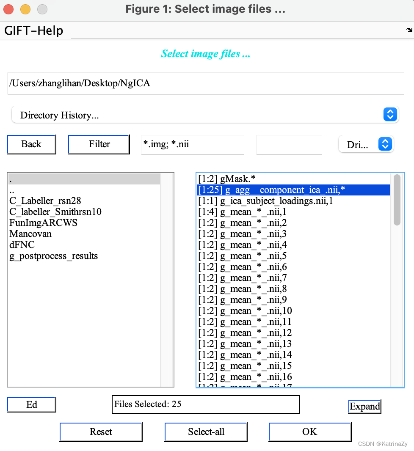Viewport: 414px width, 451px height.
Task: Open the FunImgARCWS folder
Action: click(43, 223)
